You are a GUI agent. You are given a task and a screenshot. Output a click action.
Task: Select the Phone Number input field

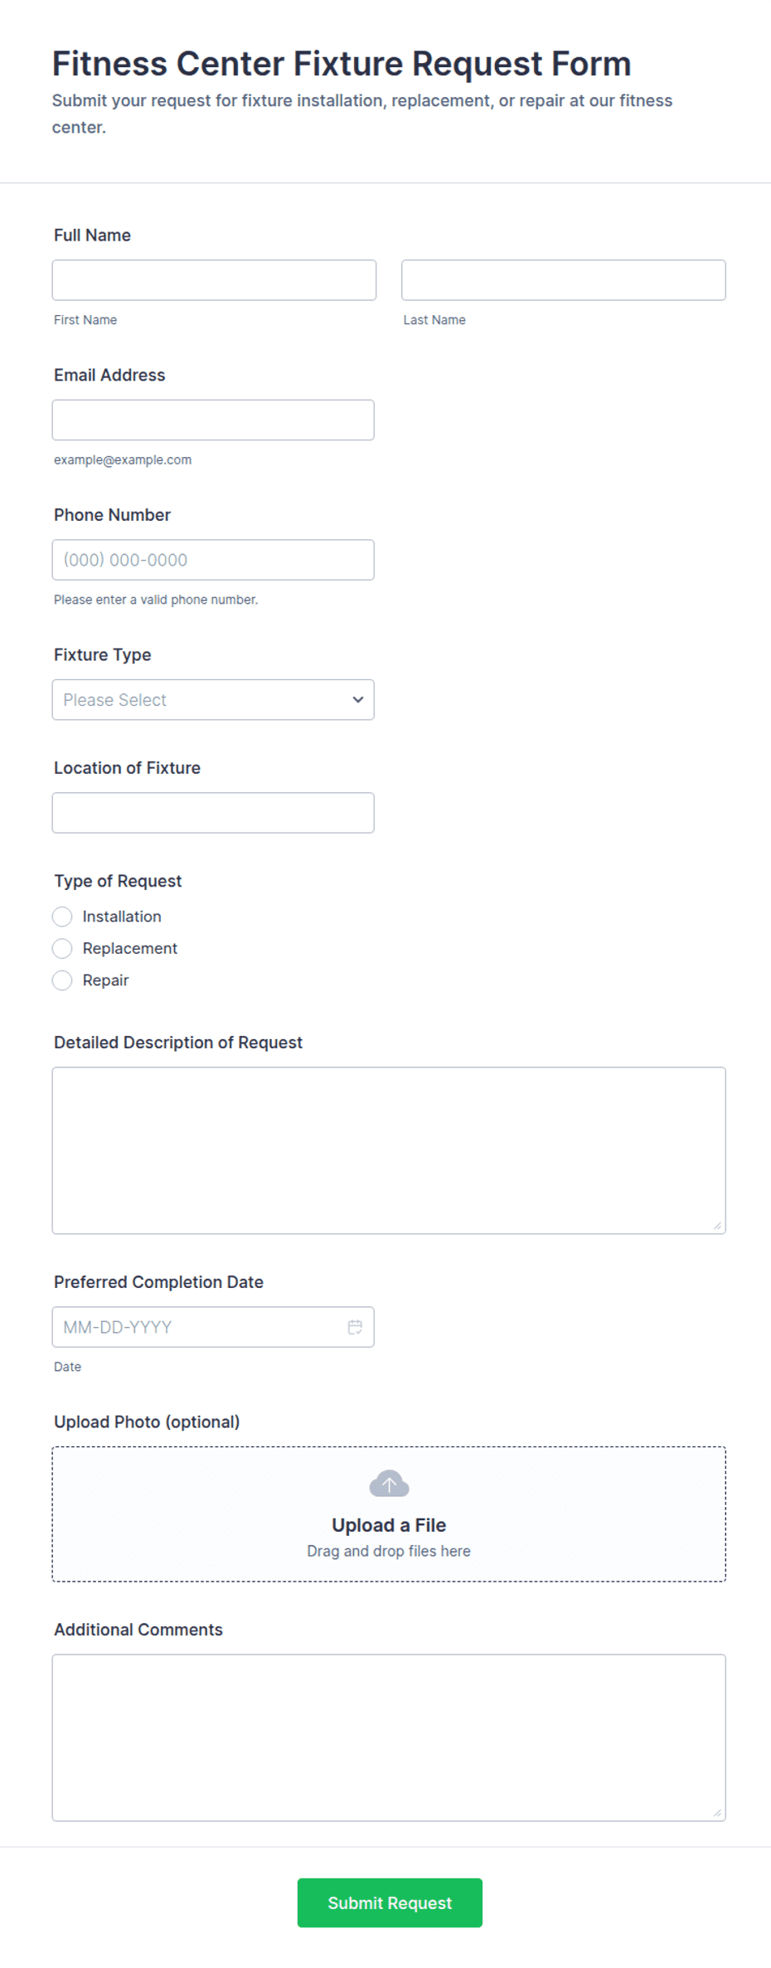213,560
